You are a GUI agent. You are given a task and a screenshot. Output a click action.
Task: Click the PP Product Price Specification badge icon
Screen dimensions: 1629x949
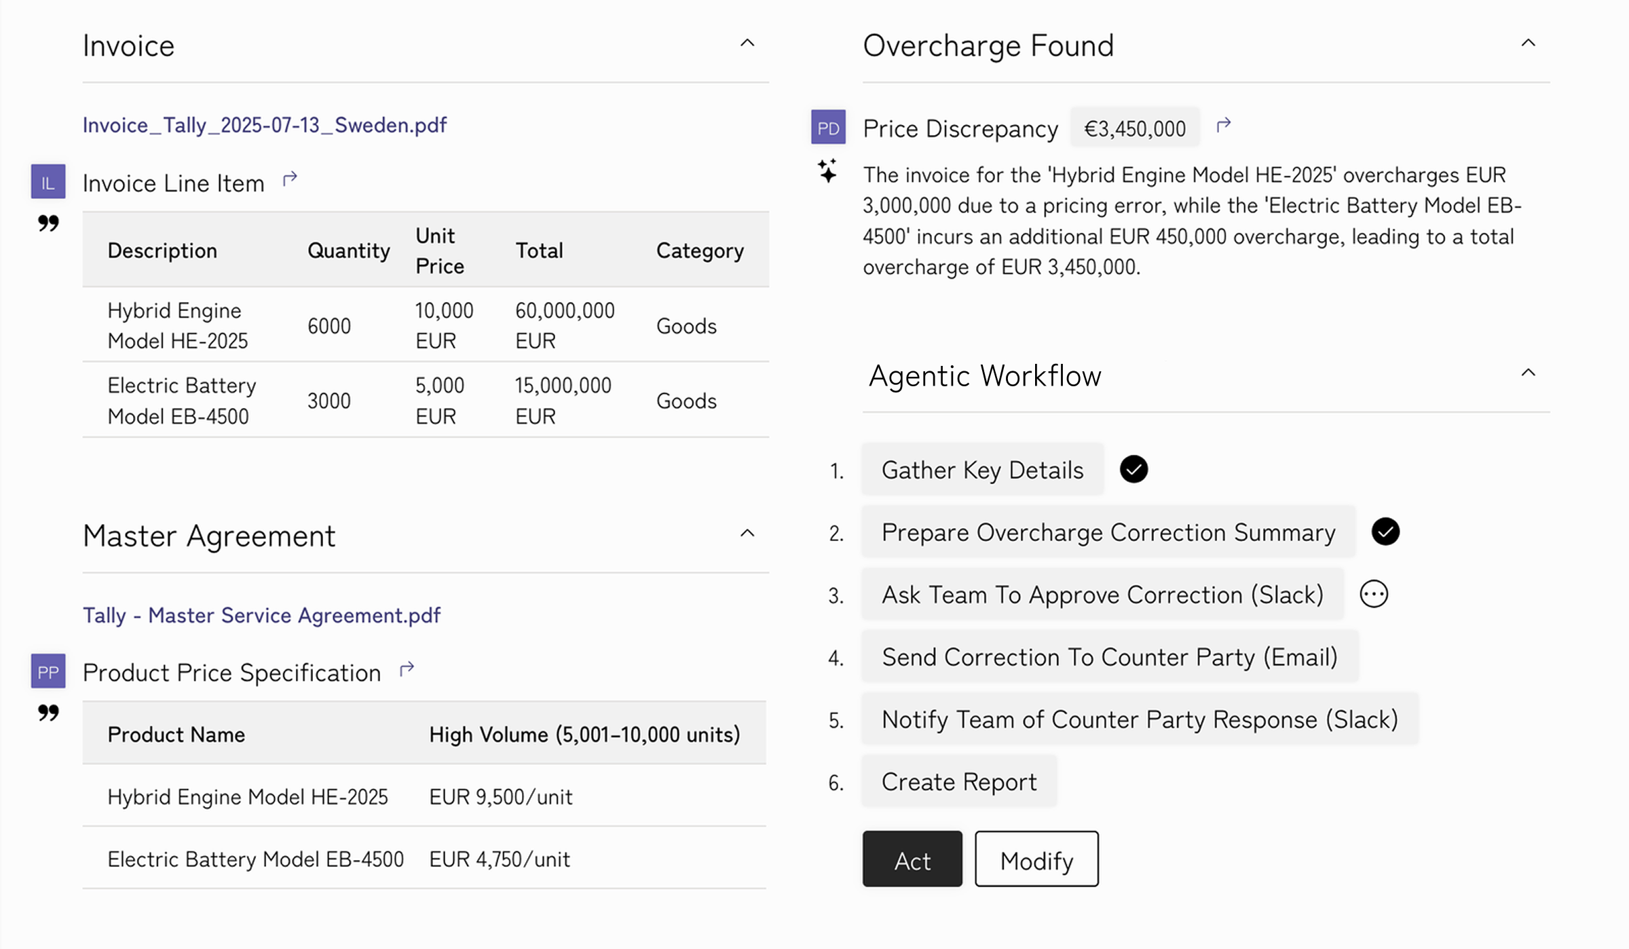48,671
